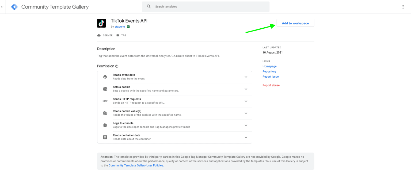This screenshot has height=178, width=411.
Task: Click the Add to workspace button
Action: tap(295, 23)
